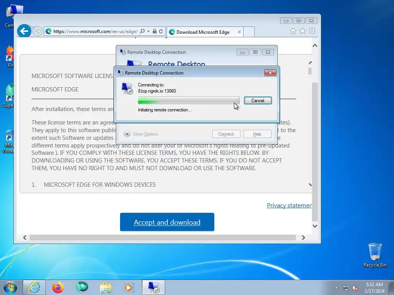Click the 8.tcp.ngrok.io:13060 address text

[157, 91]
